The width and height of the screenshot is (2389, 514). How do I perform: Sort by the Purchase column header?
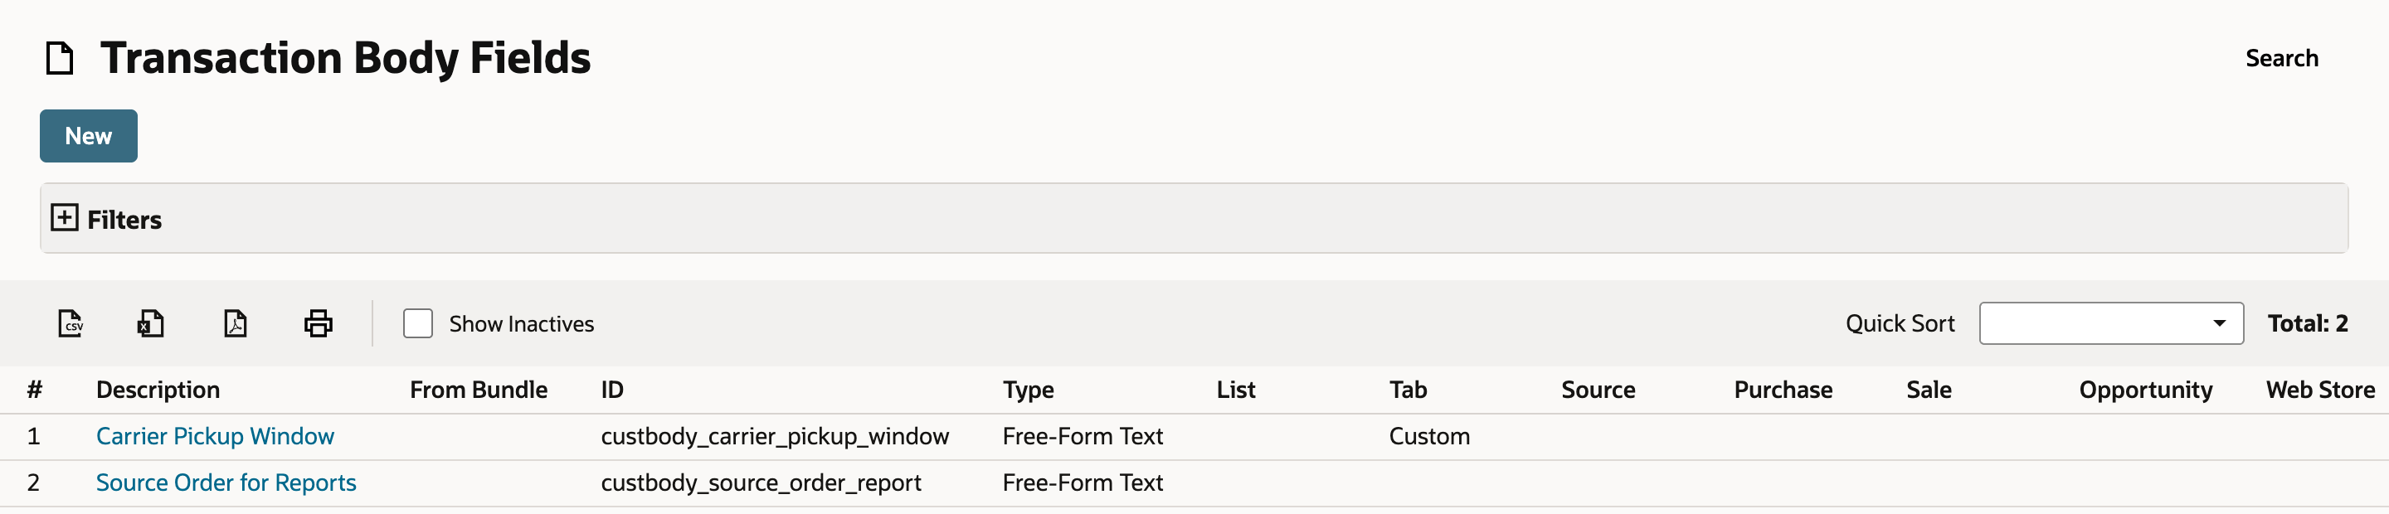[1783, 390]
